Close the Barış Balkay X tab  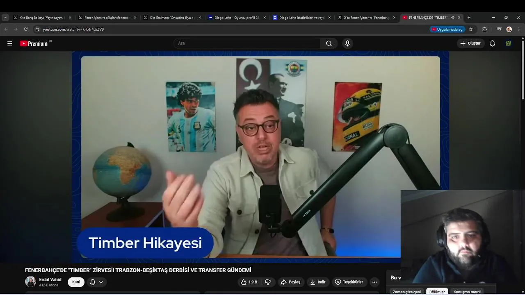tap(70, 18)
